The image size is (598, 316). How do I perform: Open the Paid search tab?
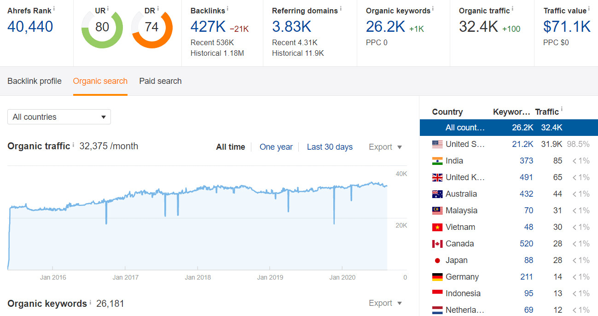pyautogui.click(x=160, y=81)
